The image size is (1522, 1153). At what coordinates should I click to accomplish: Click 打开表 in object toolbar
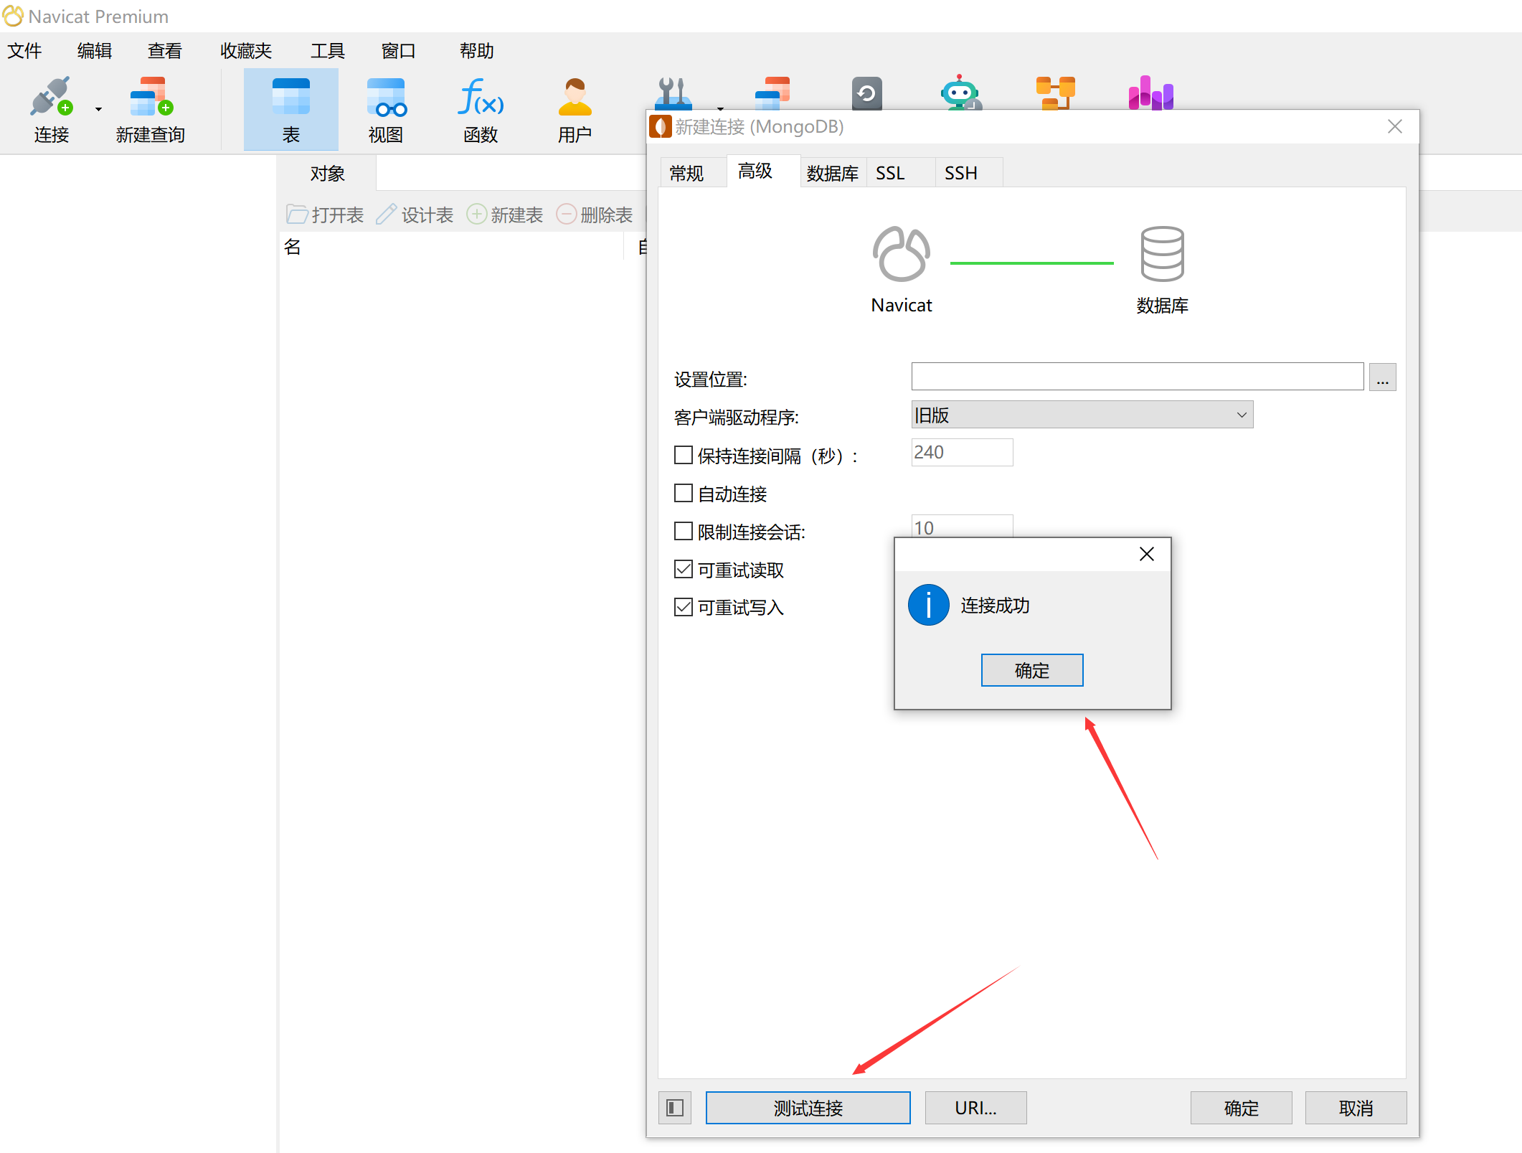[325, 215]
